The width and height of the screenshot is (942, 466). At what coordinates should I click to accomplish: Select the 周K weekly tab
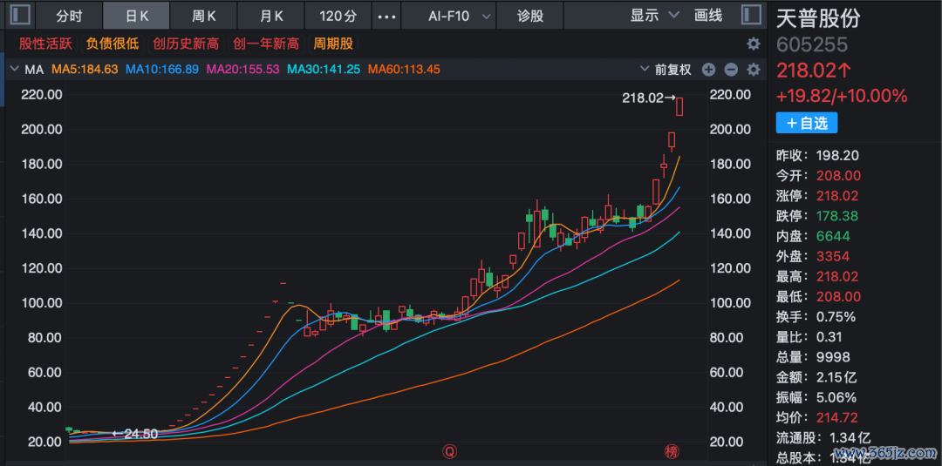[204, 16]
